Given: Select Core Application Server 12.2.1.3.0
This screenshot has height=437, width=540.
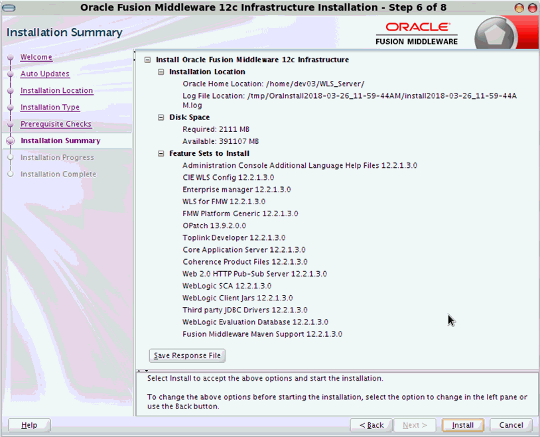Looking at the screenshot, I should pos(244,250).
